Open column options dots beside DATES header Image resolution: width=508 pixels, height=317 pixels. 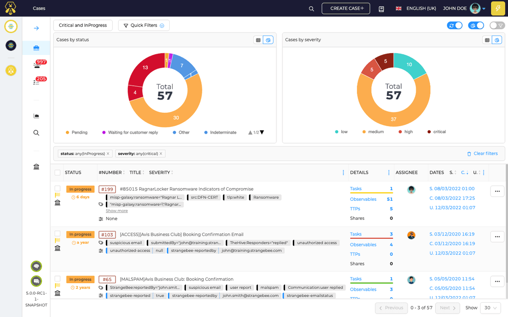(483, 172)
